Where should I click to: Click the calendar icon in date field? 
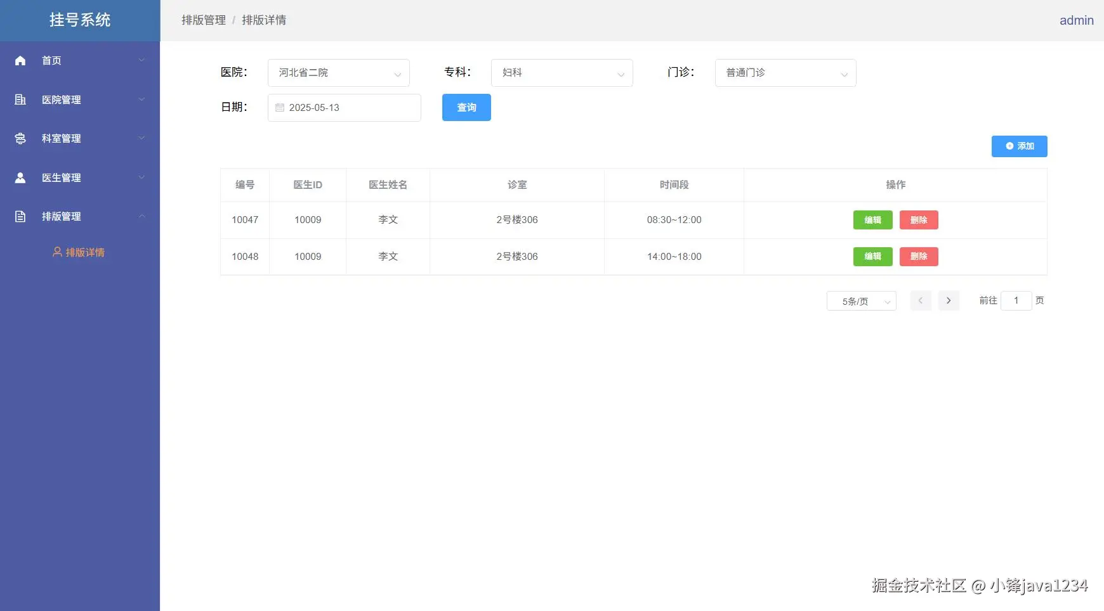click(x=280, y=108)
